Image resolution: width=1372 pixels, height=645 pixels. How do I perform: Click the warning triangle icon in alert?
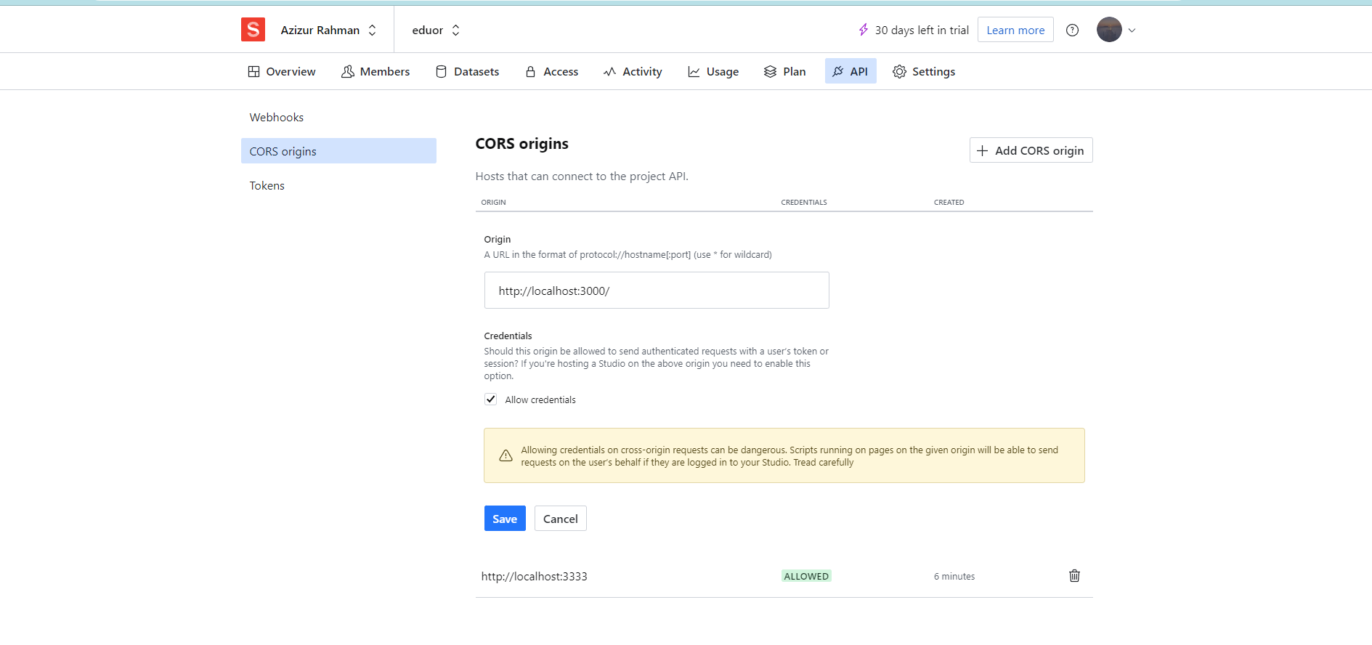[x=506, y=456]
